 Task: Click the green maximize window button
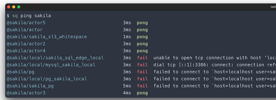tap(19, 7)
